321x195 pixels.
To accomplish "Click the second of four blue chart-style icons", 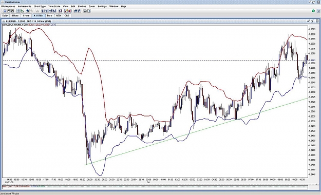I will tap(47, 11).
